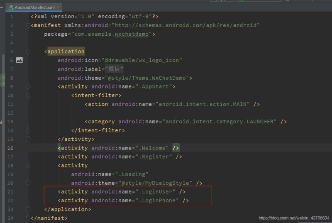Click the @drawable/wx_logo_icon value
Image resolution: width=332 pixels, height=223 pixels.
[x=142, y=60]
